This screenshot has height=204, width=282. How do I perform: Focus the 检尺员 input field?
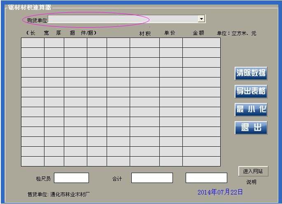tap(71, 178)
